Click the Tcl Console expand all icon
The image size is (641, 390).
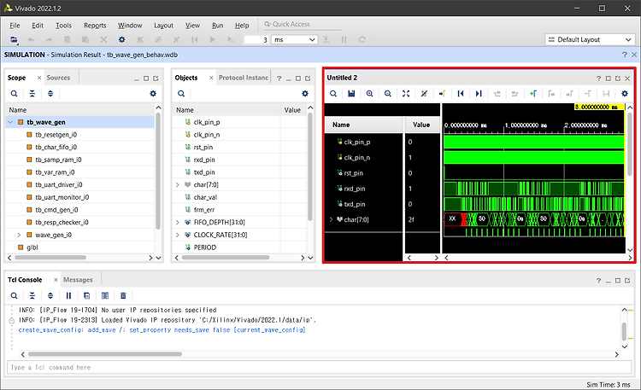click(50, 295)
